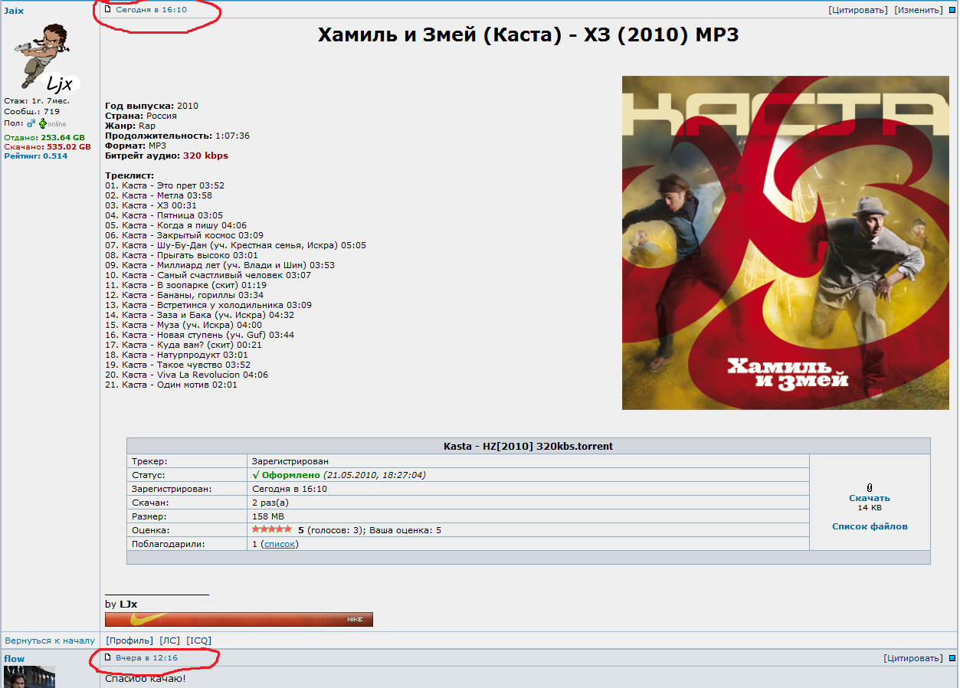Click the red Nike signature banner
960x688 pixels.
[x=239, y=619]
